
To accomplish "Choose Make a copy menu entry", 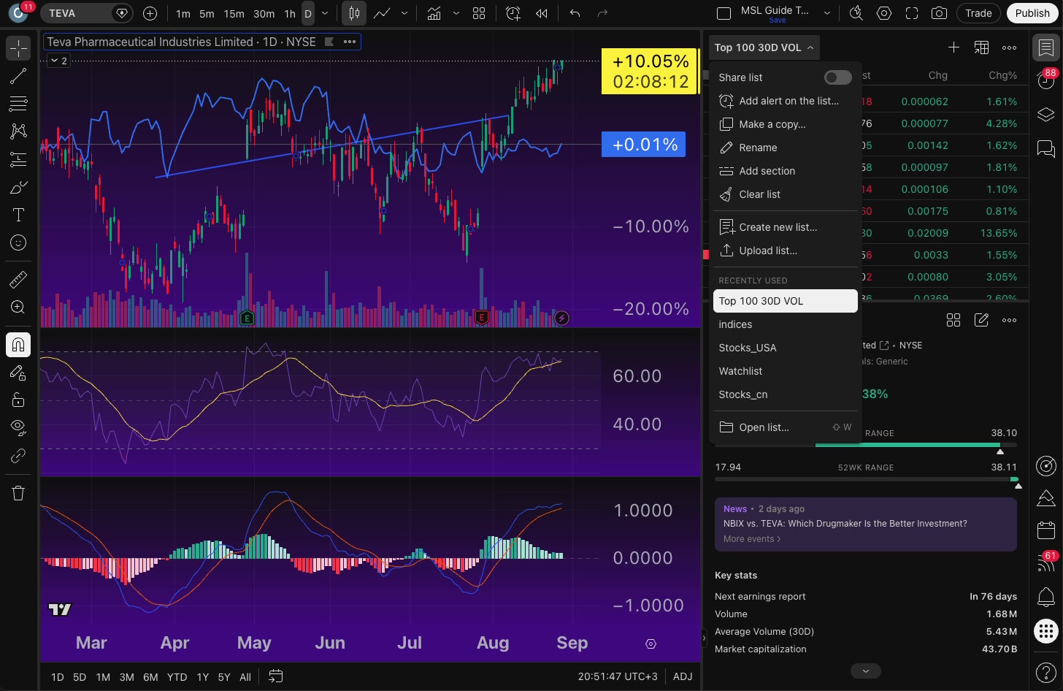I will [785, 124].
